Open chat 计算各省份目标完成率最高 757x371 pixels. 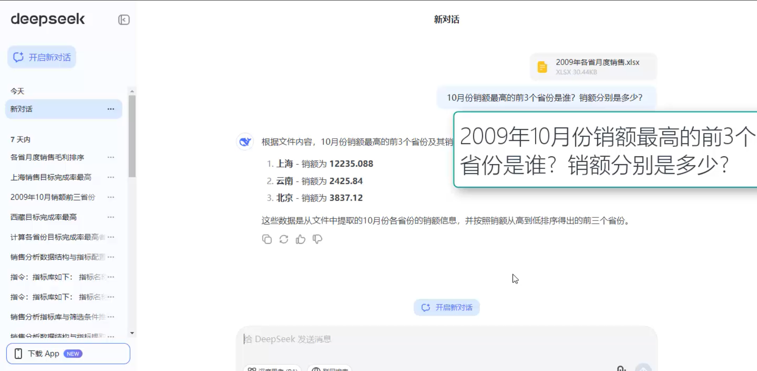(x=58, y=237)
